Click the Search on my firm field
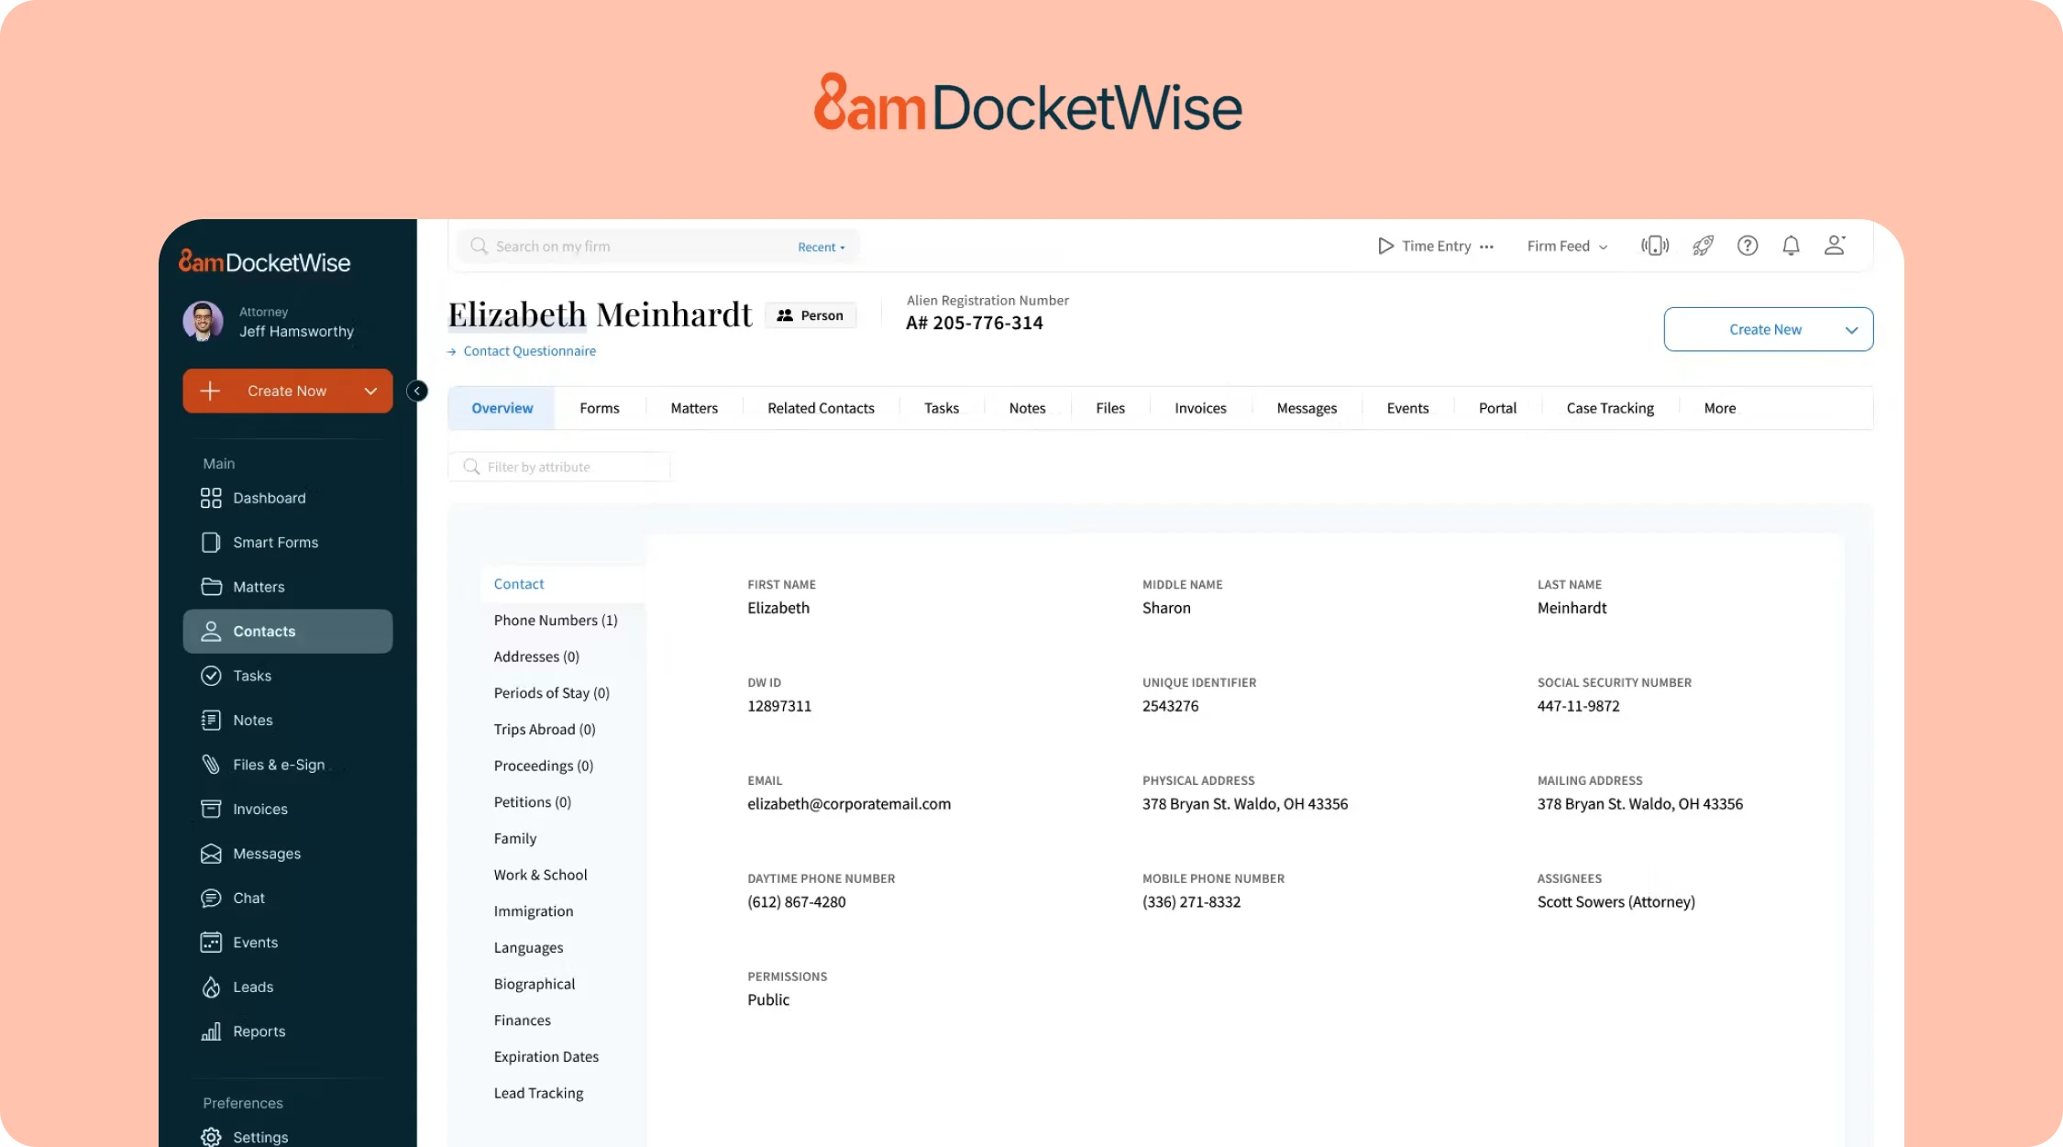This screenshot has height=1147, width=2063. point(657,247)
